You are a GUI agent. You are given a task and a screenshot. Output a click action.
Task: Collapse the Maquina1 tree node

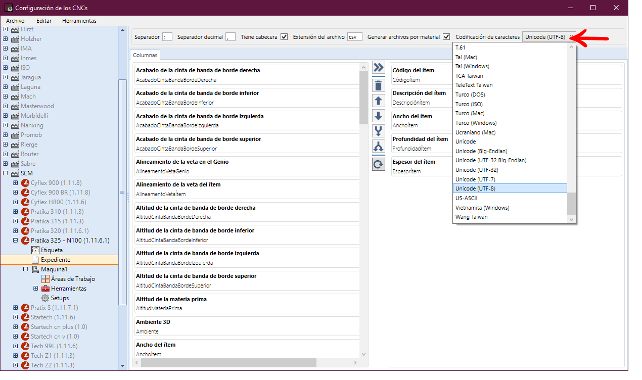point(26,269)
